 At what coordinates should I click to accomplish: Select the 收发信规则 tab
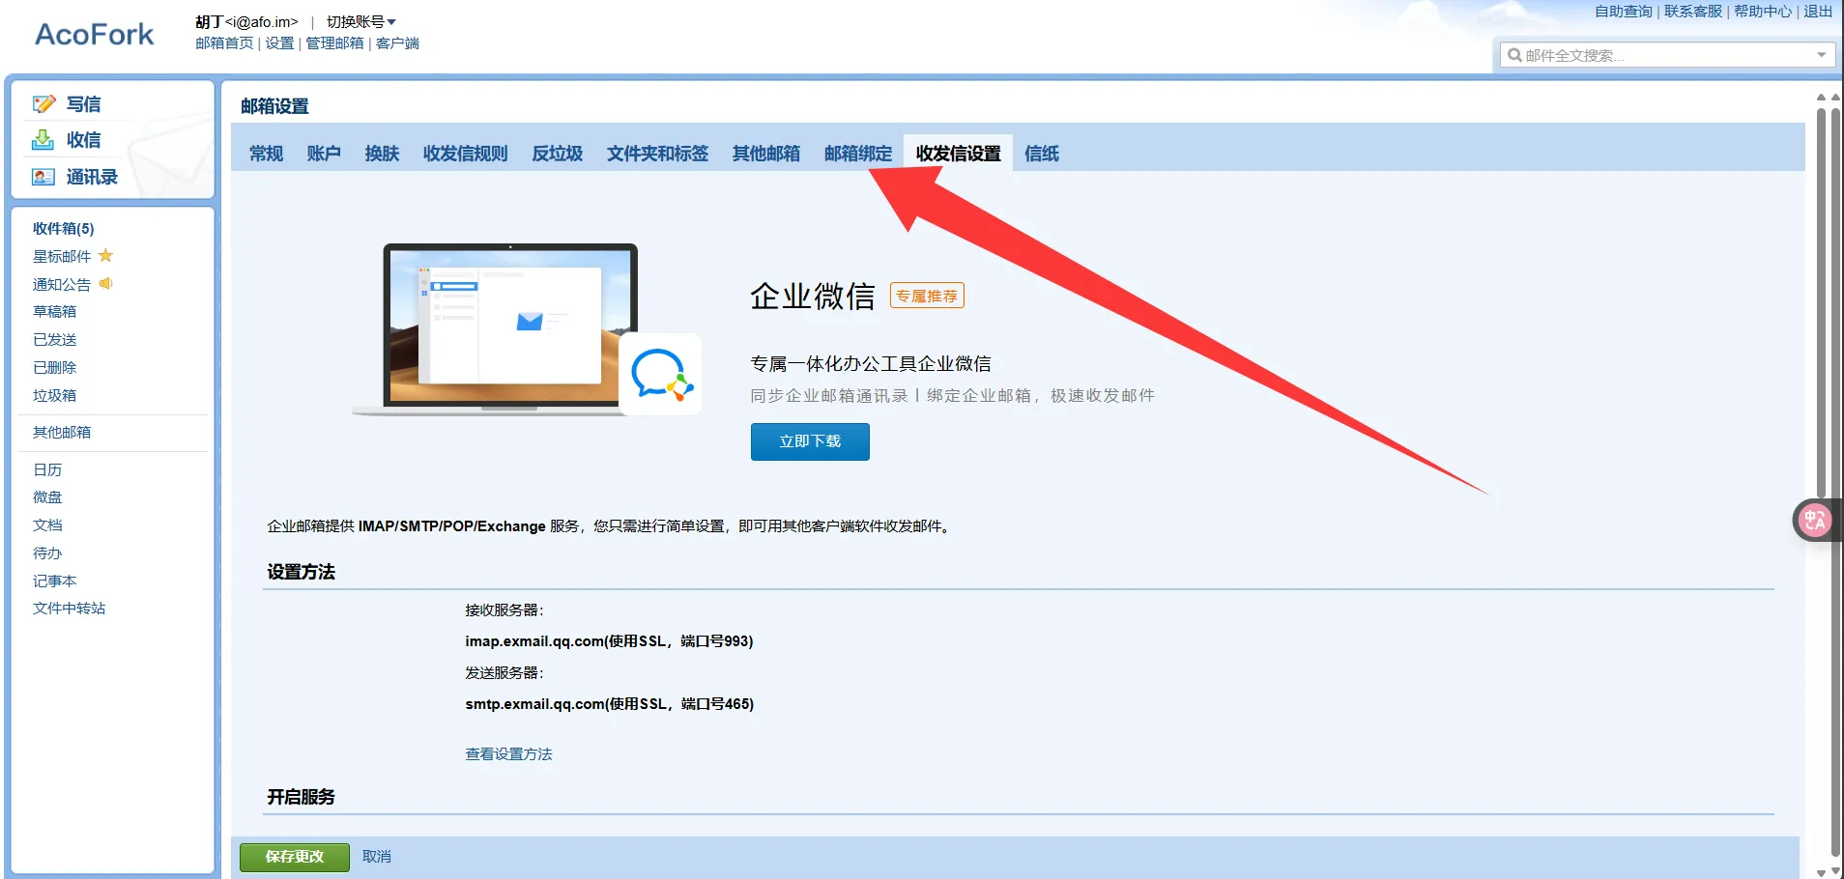(465, 154)
